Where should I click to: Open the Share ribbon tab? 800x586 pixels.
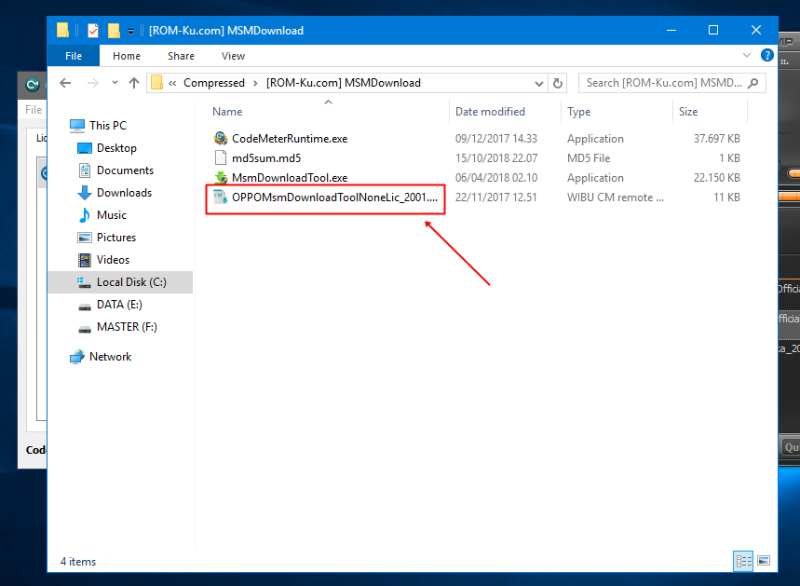pos(181,56)
